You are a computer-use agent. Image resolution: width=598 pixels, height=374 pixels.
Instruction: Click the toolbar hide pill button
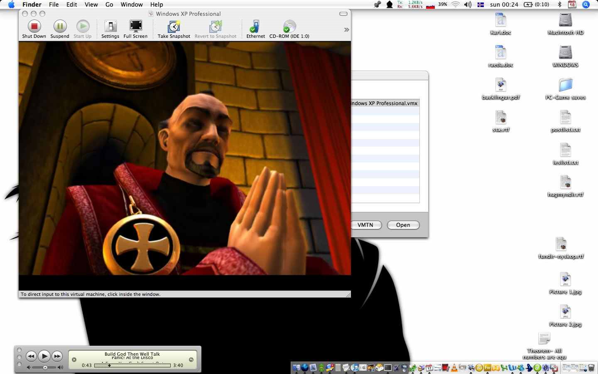343,14
